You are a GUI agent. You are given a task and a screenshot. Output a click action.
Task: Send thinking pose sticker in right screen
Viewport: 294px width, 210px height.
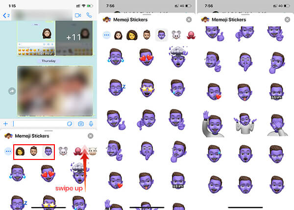(x=277, y=62)
